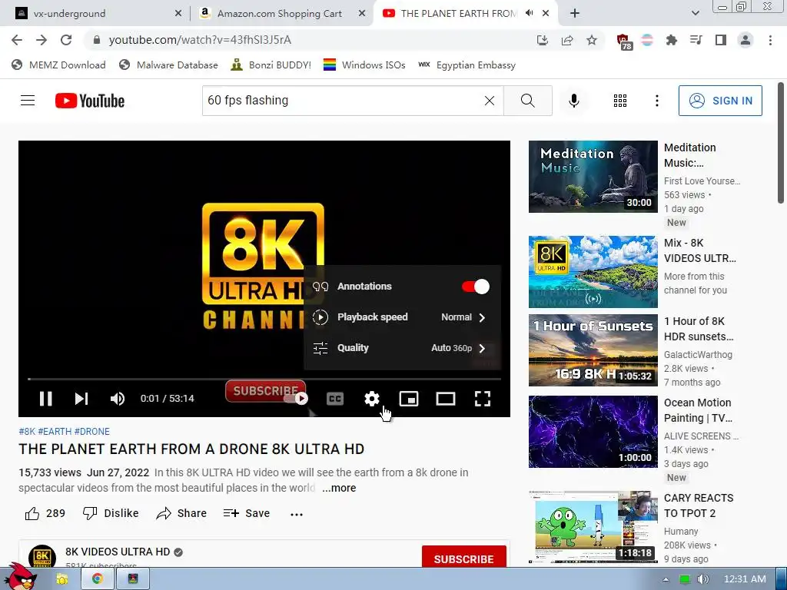
Task: Open 8K VIDEOS ULTRA HD channel avatar
Action: (x=42, y=556)
